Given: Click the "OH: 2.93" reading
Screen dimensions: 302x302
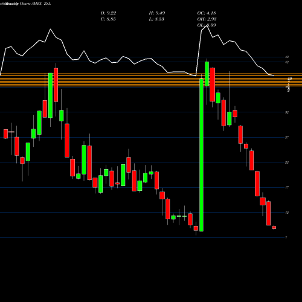Looking at the screenshot, I should (x=207, y=19).
